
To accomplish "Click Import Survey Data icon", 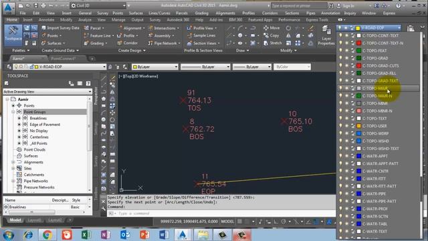I will (43, 28).
